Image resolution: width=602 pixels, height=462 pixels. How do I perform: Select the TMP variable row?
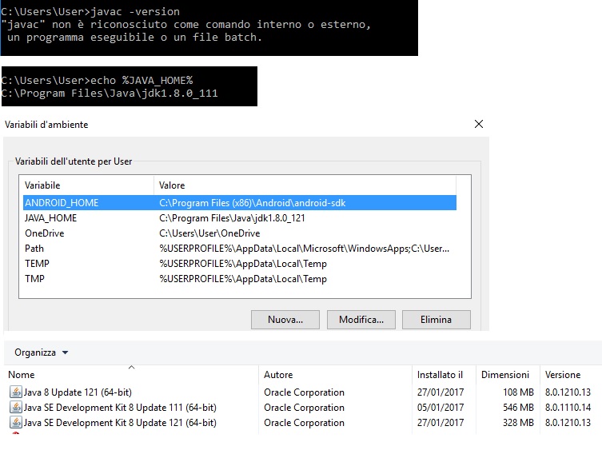(x=240, y=279)
